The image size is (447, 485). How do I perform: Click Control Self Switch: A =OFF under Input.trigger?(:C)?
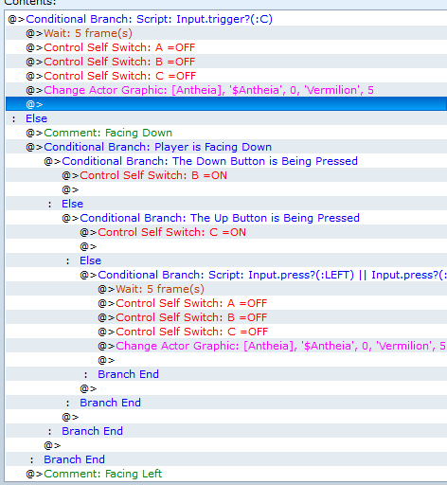tap(226, 47)
